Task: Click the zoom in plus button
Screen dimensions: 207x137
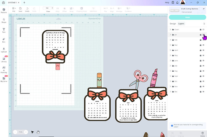Action: (26, 132)
